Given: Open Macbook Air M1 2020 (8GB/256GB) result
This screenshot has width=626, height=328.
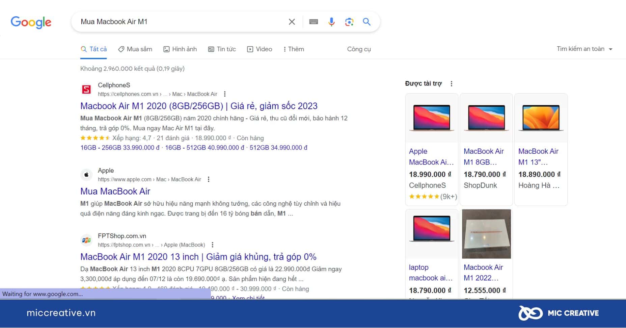Looking at the screenshot, I should (199, 106).
